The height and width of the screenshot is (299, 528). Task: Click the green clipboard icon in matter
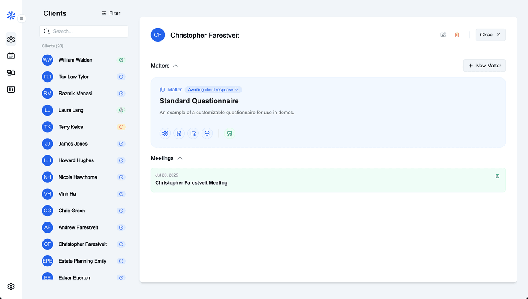[229, 133]
